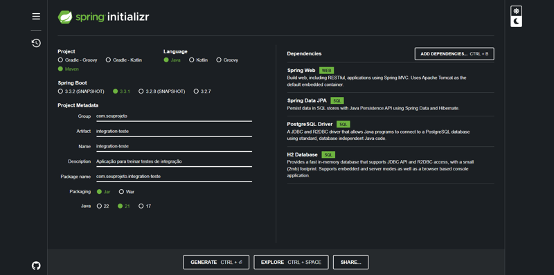The image size is (554, 275).
Task: Edit the Name field
Action: [x=174, y=146]
